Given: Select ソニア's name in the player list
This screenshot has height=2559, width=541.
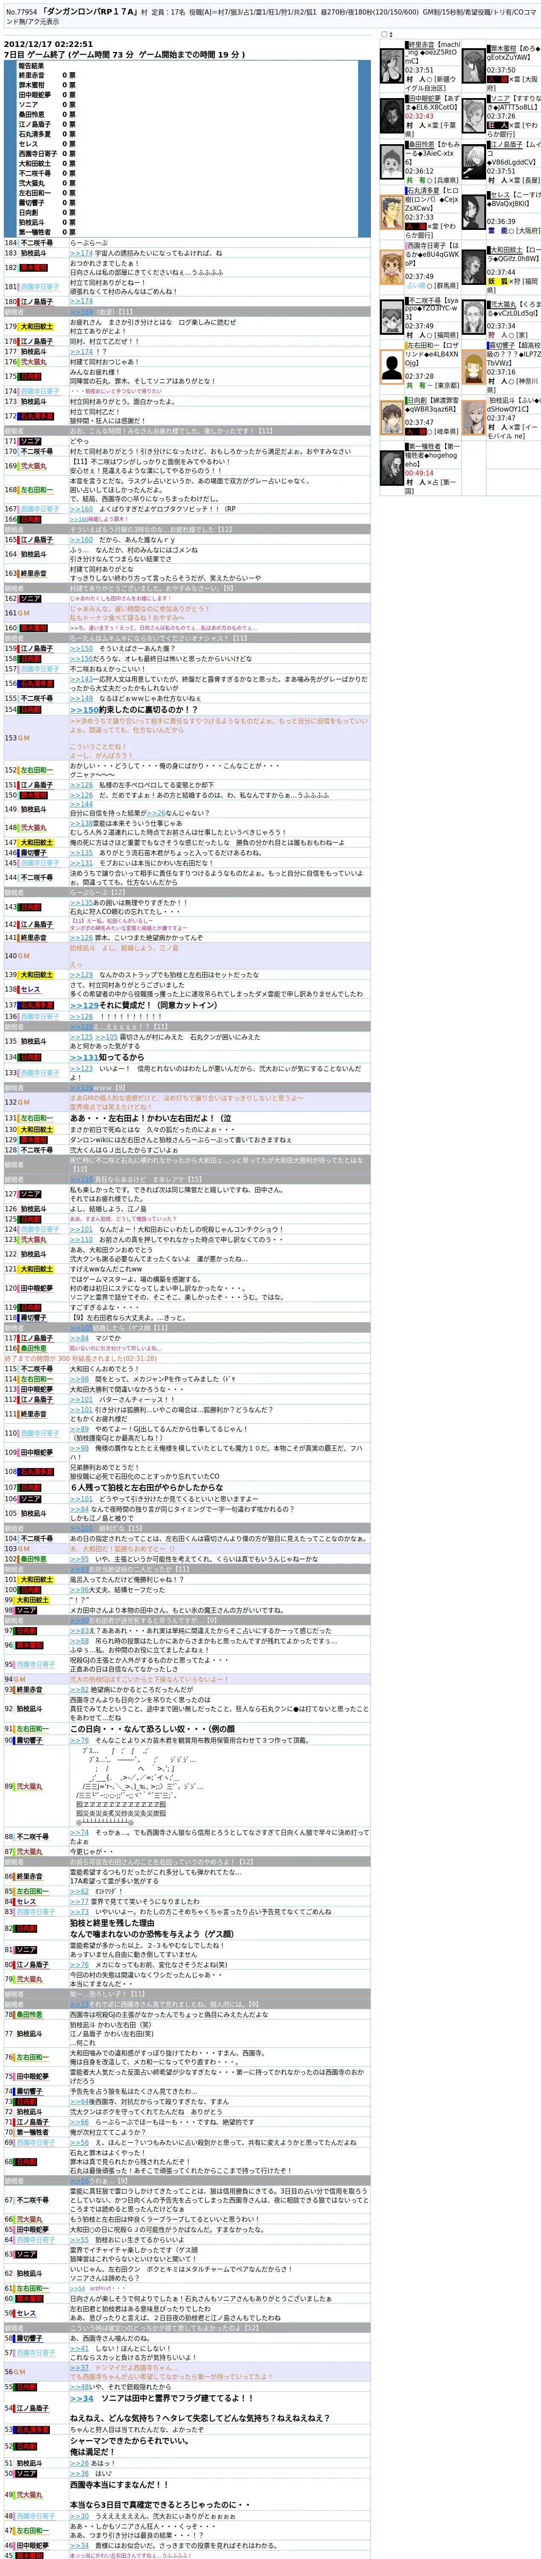Looking at the screenshot, I should pos(501,99).
